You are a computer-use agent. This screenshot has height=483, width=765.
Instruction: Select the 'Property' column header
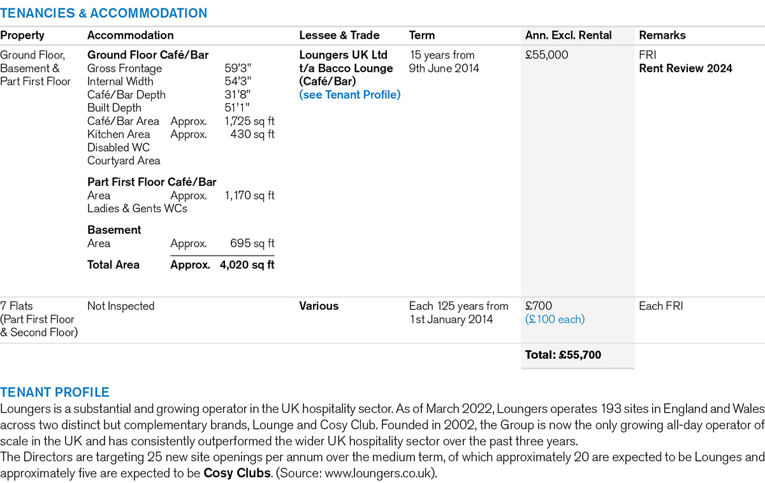point(22,36)
